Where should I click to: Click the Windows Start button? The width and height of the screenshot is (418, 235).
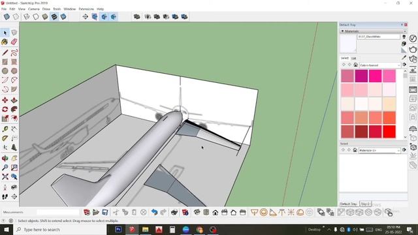click(6, 230)
